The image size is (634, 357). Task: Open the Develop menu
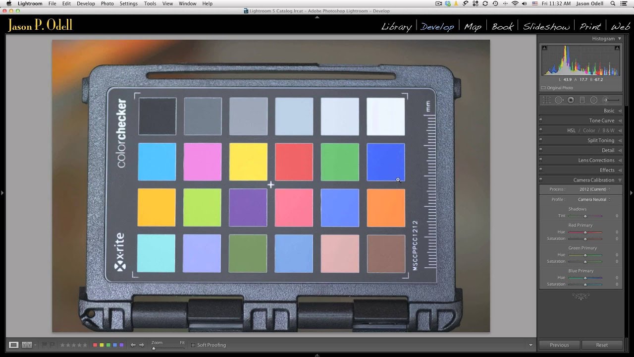pos(86,3)
